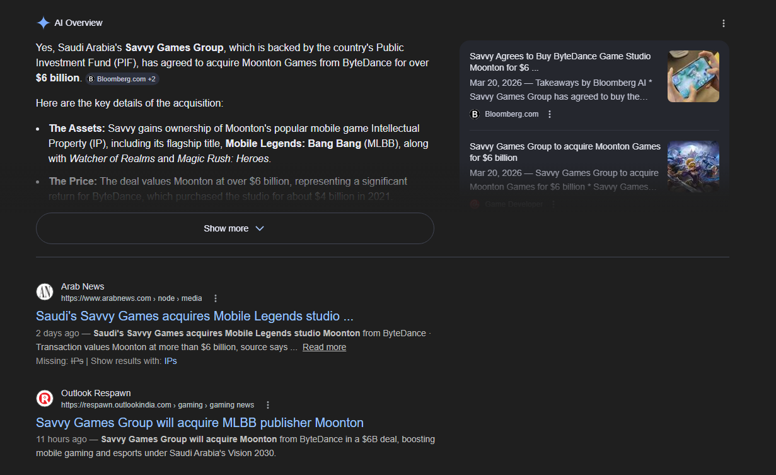This screenshot has height=475, width=776.
Task: Open the Game Developer article thumbnail
Action: pos(693,167)
